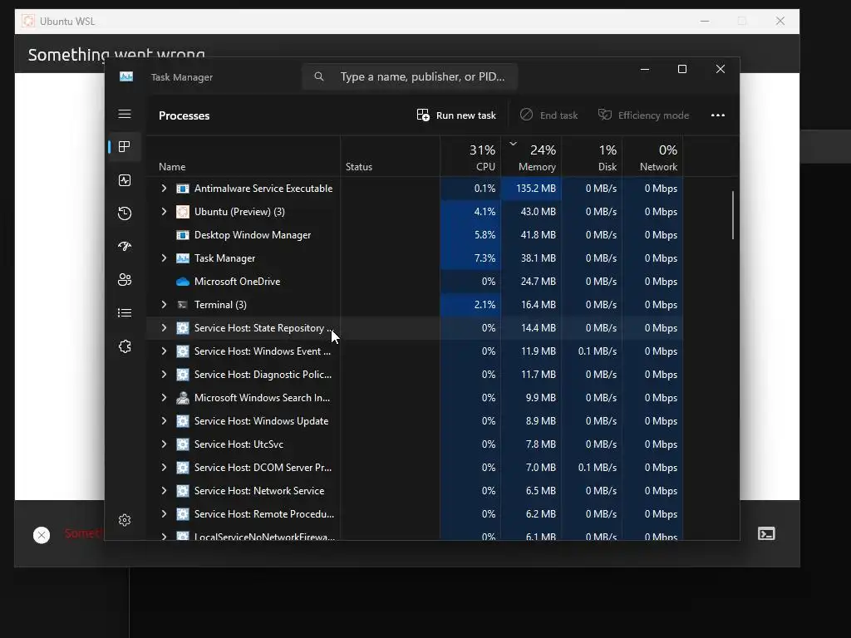Select Service Host: Remote Procedure process name
Screen dimensions: 851x638
(263, 514)
